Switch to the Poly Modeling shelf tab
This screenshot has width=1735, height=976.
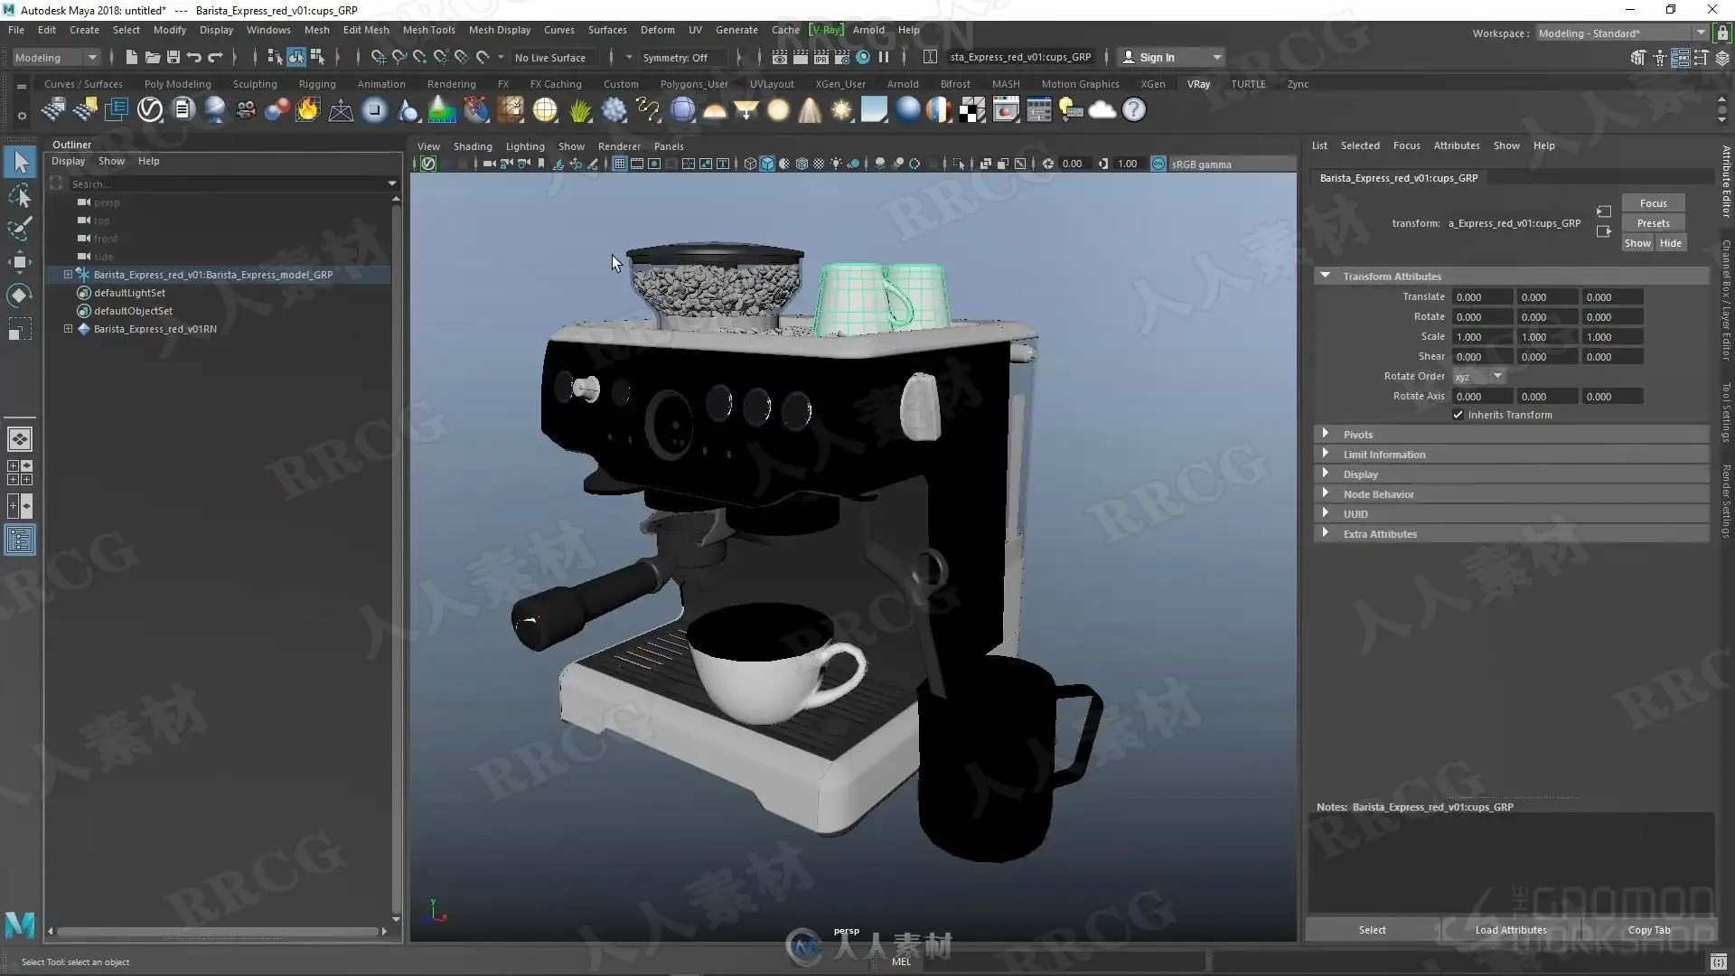177,84
